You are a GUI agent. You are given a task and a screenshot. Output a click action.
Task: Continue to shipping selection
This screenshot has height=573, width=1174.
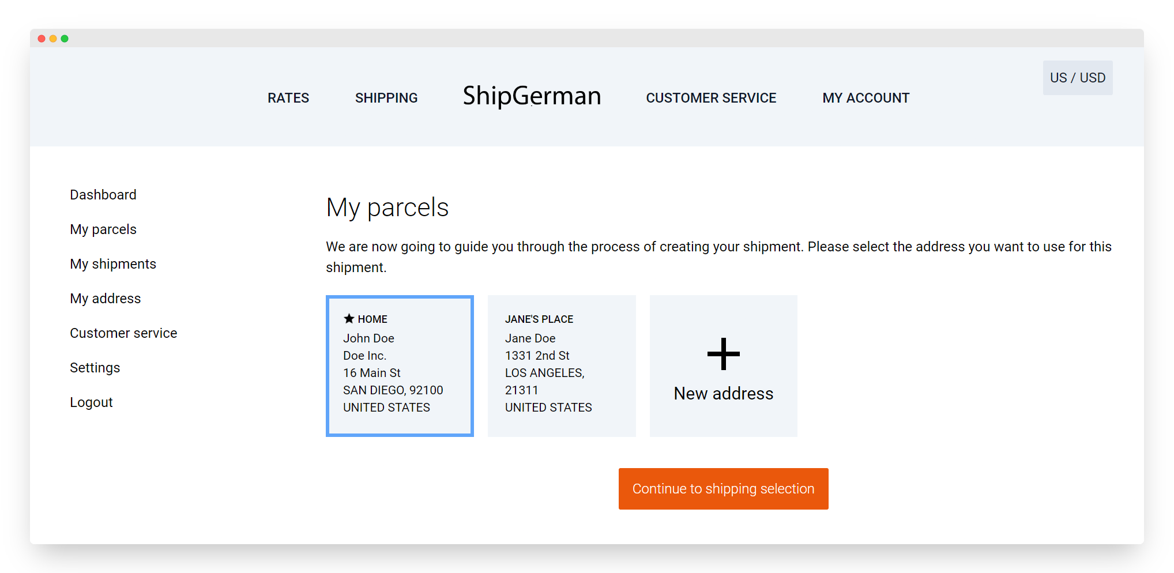[724, 489]
